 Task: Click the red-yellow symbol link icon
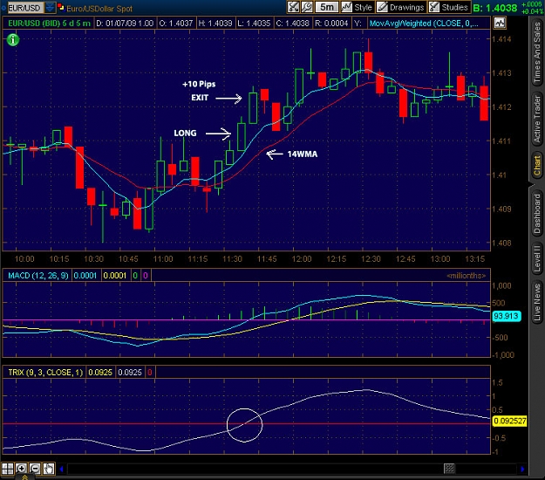[61, 7]
